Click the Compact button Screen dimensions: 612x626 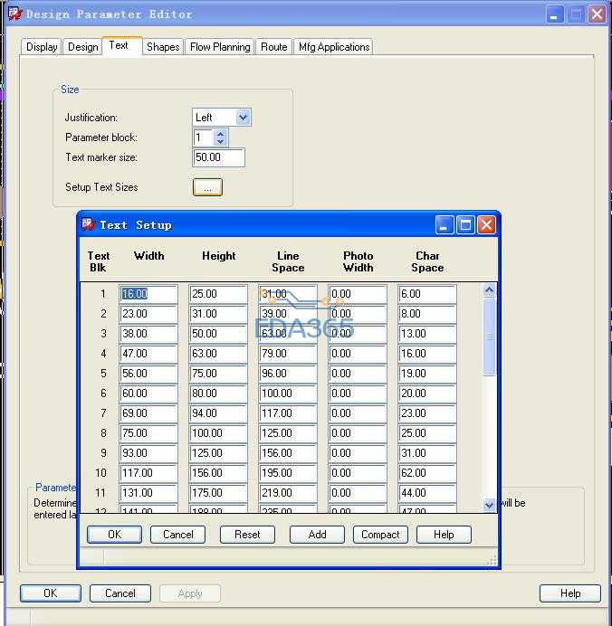pyautogui.click(x=380, y=535)
